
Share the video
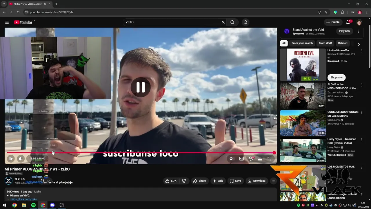199,181
